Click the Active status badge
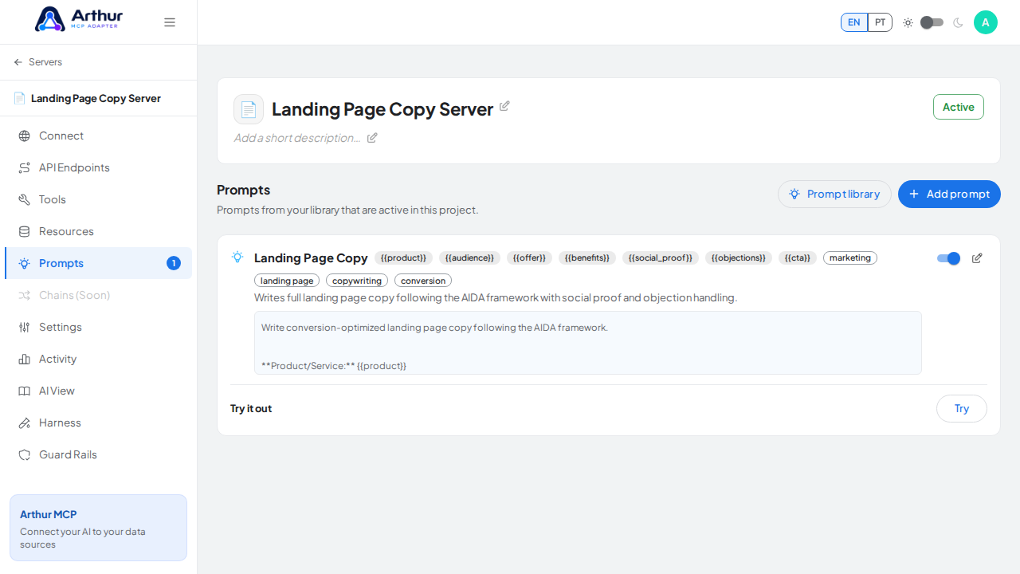Image resolution: width=1020 pixels, height=574 pixels. [x=959, y=107]
